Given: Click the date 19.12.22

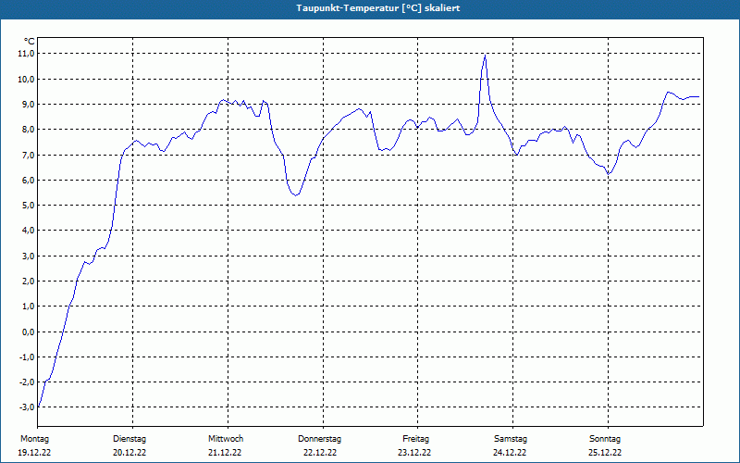Looking at the screenshot, I should coord(34,453).
